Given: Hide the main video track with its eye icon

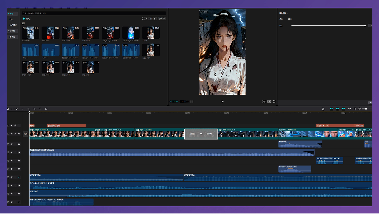Looking at the screenshot, I should [x=15, y=134].
